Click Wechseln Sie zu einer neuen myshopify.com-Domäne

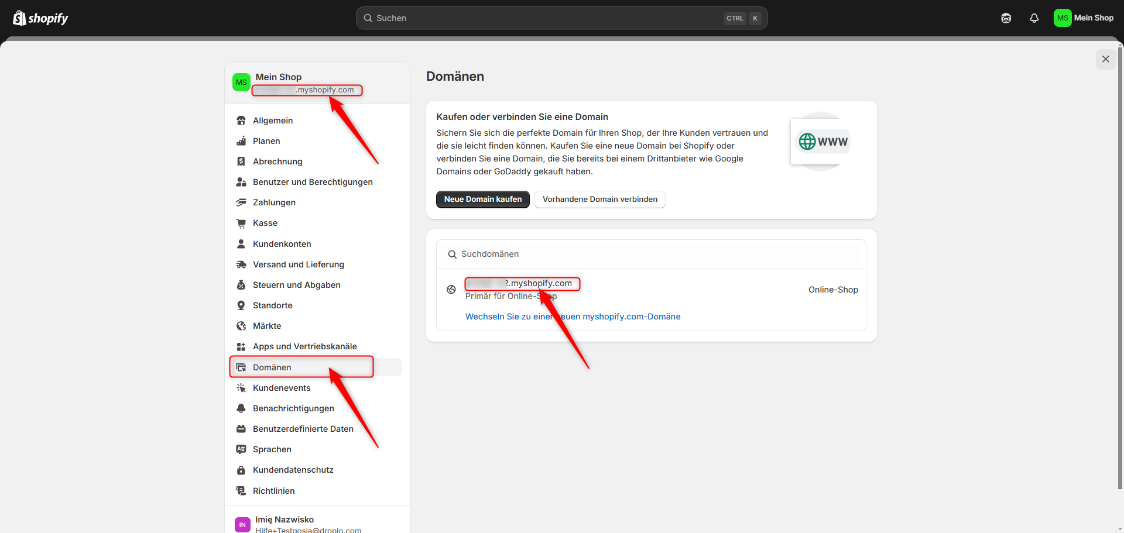pyautogui.click(x=573, y=317)
